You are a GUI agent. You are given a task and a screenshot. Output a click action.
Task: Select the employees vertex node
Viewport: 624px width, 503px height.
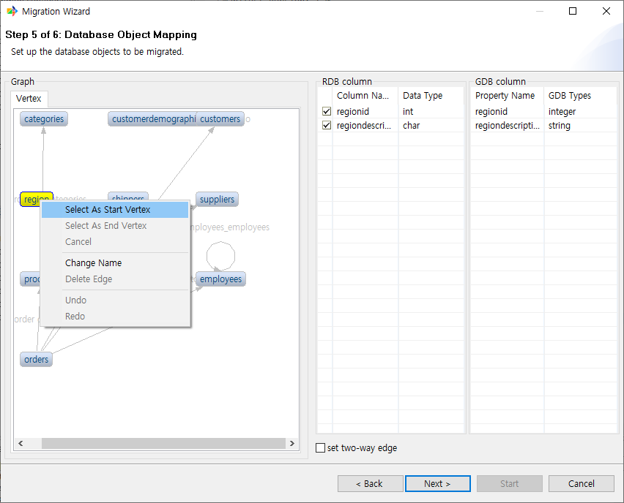220,279
